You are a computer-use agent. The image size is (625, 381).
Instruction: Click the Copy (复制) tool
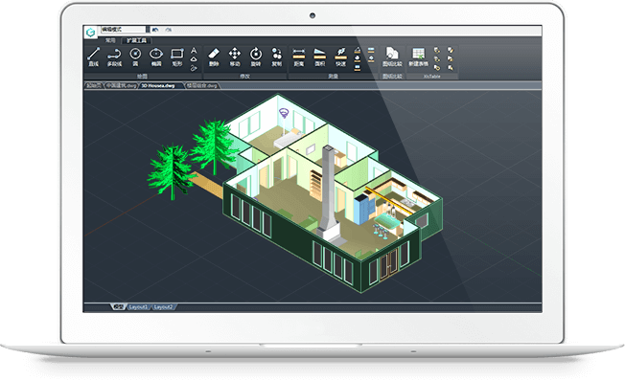point(277,56)
